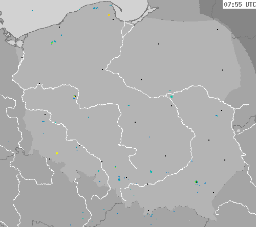
Task: Click the Koszalin city dot near northwestern coast
Action: click(x=59, y=27)
